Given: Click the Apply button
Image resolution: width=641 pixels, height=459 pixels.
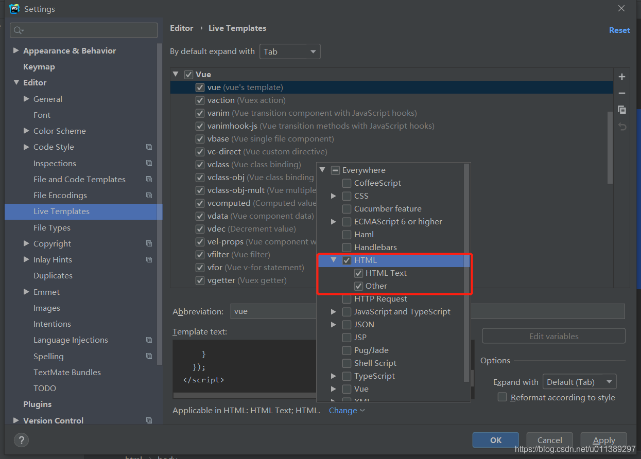Looking at the screenshot, I should click(604, 440).
